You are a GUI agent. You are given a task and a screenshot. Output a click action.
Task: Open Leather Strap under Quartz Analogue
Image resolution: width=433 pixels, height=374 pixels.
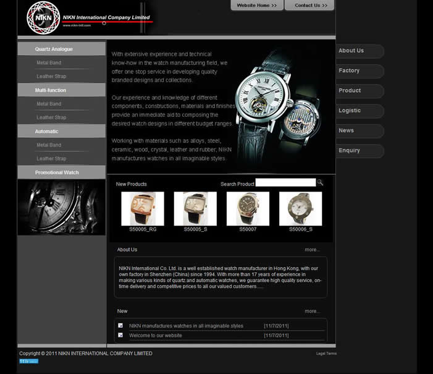point(51,76)
